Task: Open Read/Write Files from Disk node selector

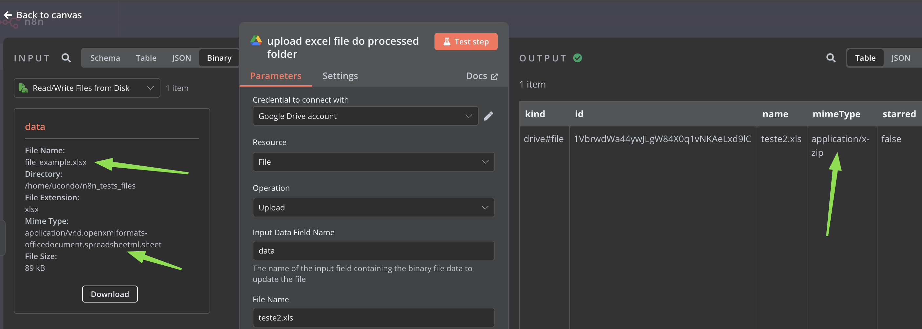Action: tap(87, 88)
